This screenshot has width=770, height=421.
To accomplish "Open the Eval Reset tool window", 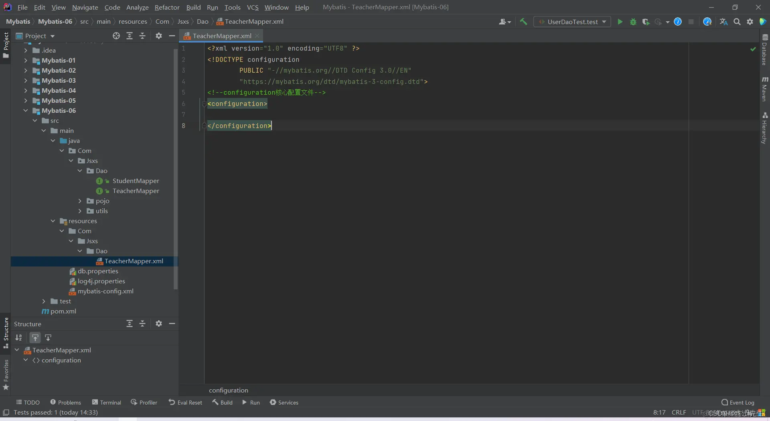I will coord(185,402).
